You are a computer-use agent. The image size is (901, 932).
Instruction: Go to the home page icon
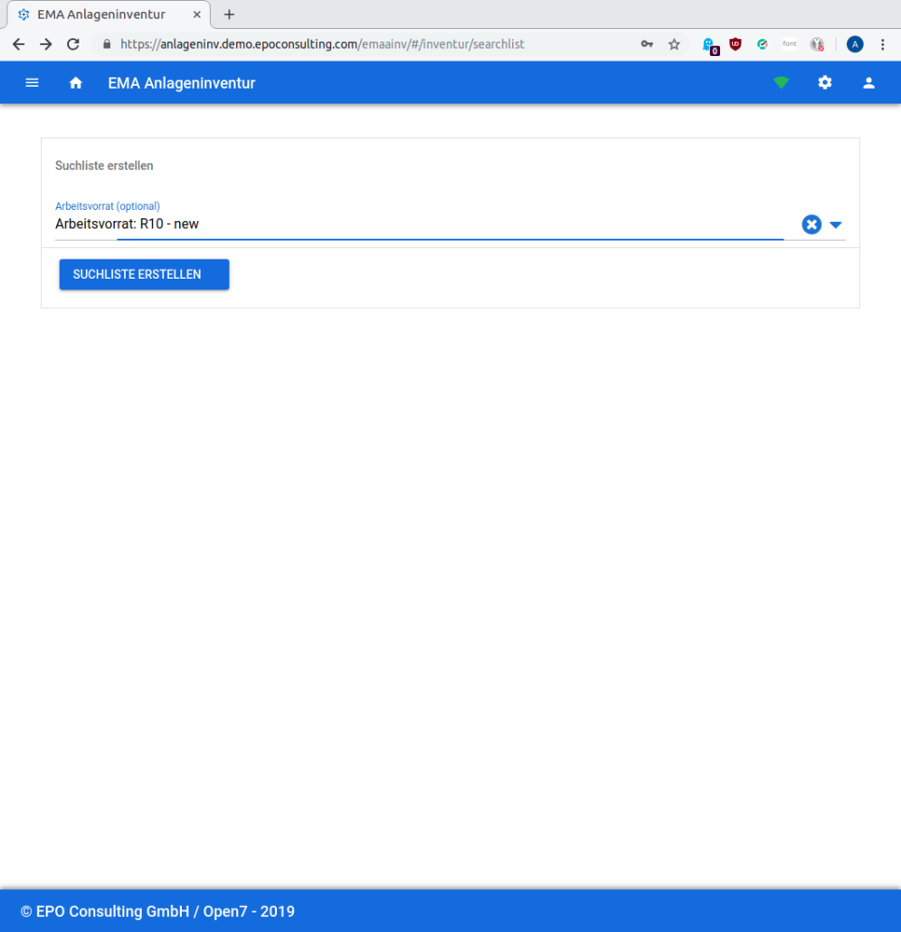click(75, 83)
